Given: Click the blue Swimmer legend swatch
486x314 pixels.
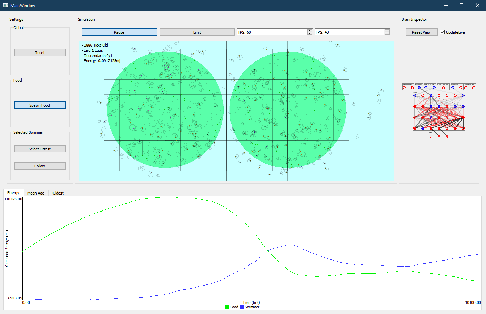Looking at the screenshot, I should tap(242, 307).
